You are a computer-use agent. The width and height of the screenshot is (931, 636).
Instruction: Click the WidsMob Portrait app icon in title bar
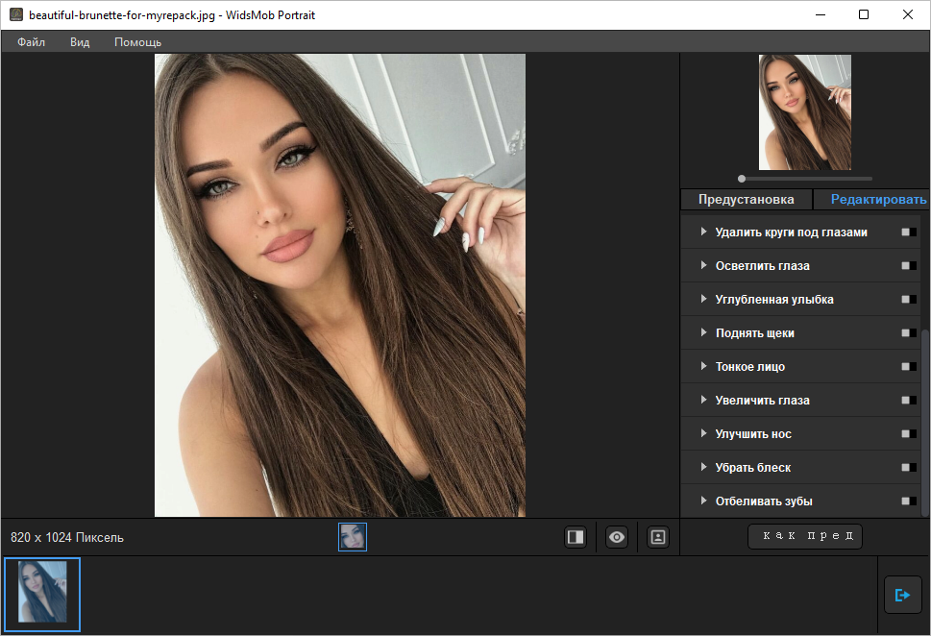[x=15, y=15]
